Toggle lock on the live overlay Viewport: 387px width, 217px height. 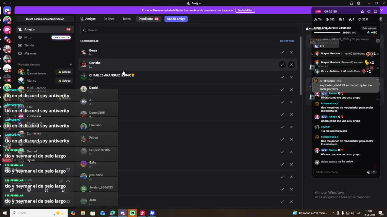click(x=363, y=11)
